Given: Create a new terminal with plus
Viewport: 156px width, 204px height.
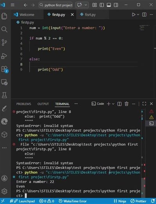Looking at the screenshot, I should pyautogui.click(x=109, y=104).
